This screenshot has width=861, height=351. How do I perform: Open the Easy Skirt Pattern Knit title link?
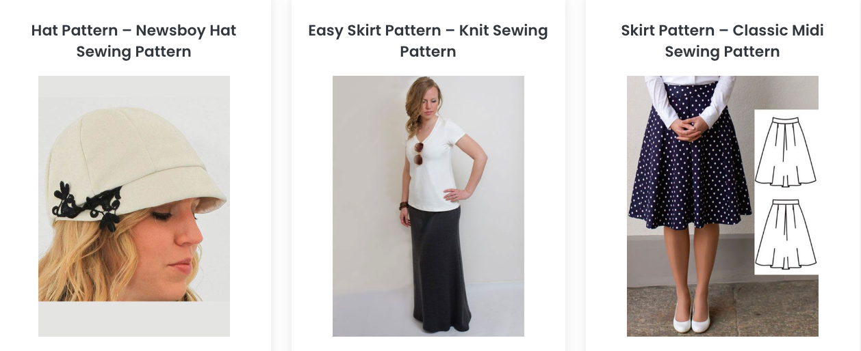428,41
